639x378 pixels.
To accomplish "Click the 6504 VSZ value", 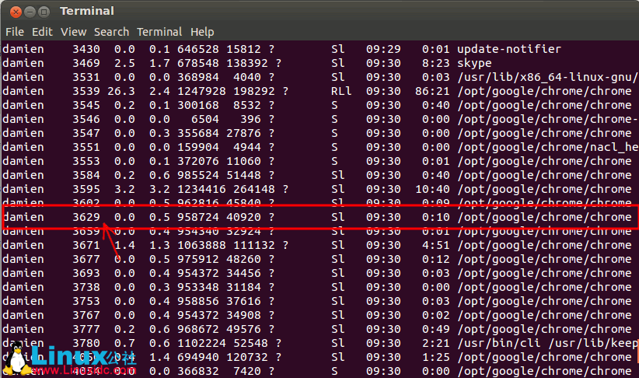I will click(x=205, y=119).
